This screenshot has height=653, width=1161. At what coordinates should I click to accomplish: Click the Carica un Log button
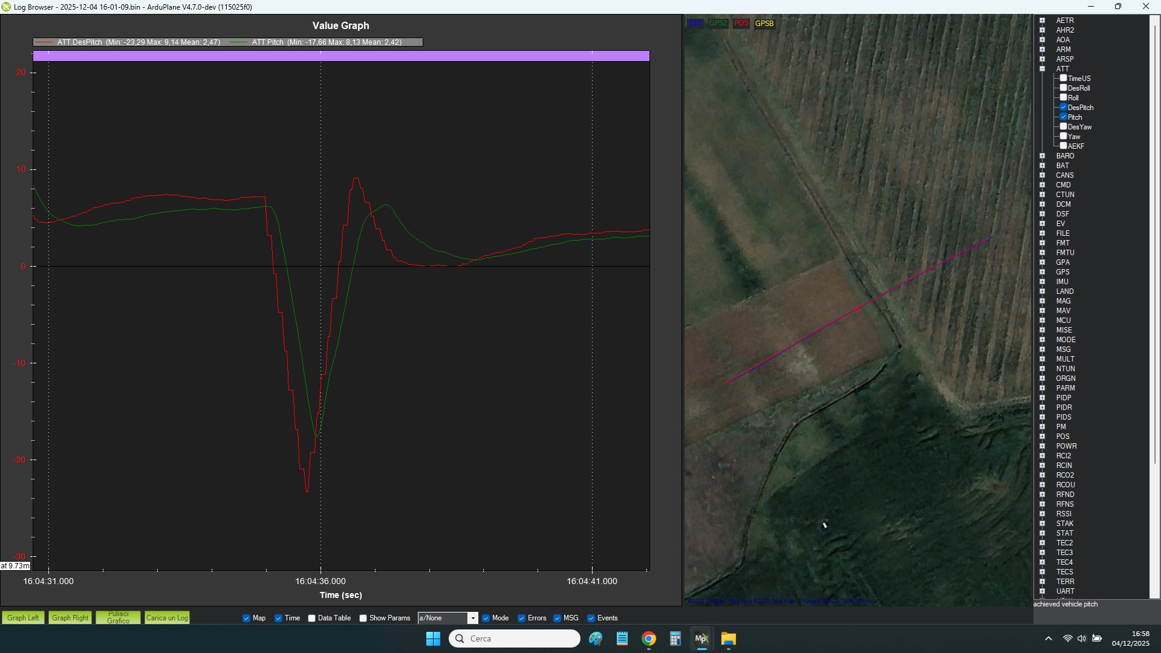(x=167, y=618)
